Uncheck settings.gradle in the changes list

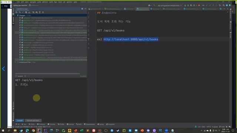pyautogui.click(x=20, y=55)
